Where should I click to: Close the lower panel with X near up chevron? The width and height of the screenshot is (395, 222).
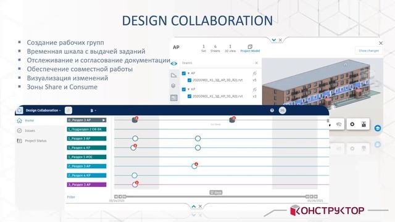(200, 207)
